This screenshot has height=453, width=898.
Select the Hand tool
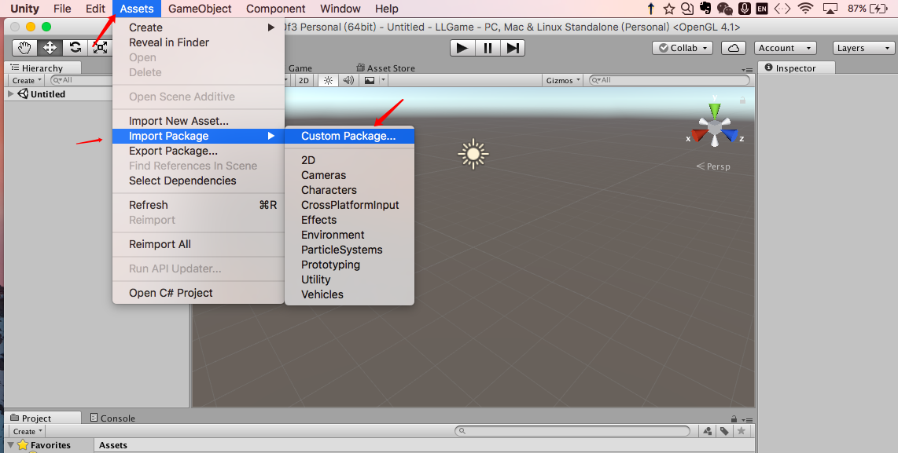point(24,47)
